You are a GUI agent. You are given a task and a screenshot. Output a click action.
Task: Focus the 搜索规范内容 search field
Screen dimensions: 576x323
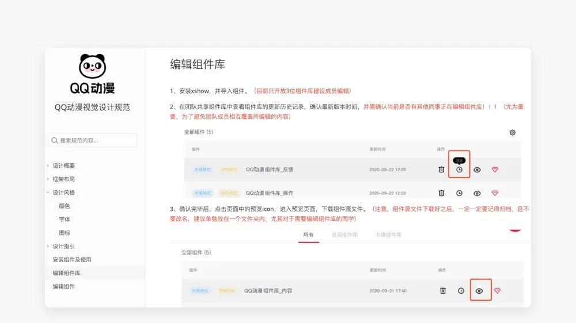92,140
